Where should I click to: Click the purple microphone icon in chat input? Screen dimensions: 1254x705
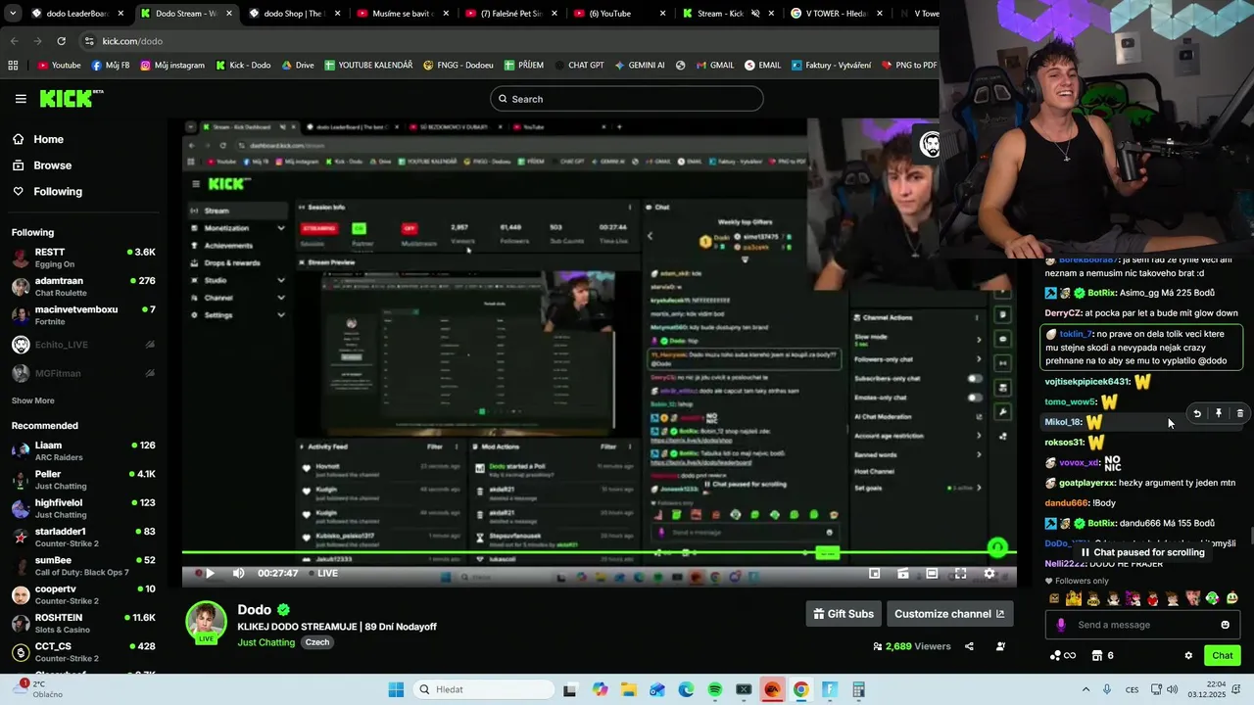1061,625
